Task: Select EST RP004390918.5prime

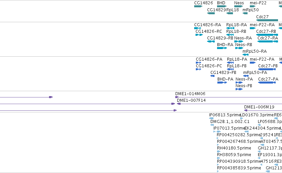Action: click(218, 165)
